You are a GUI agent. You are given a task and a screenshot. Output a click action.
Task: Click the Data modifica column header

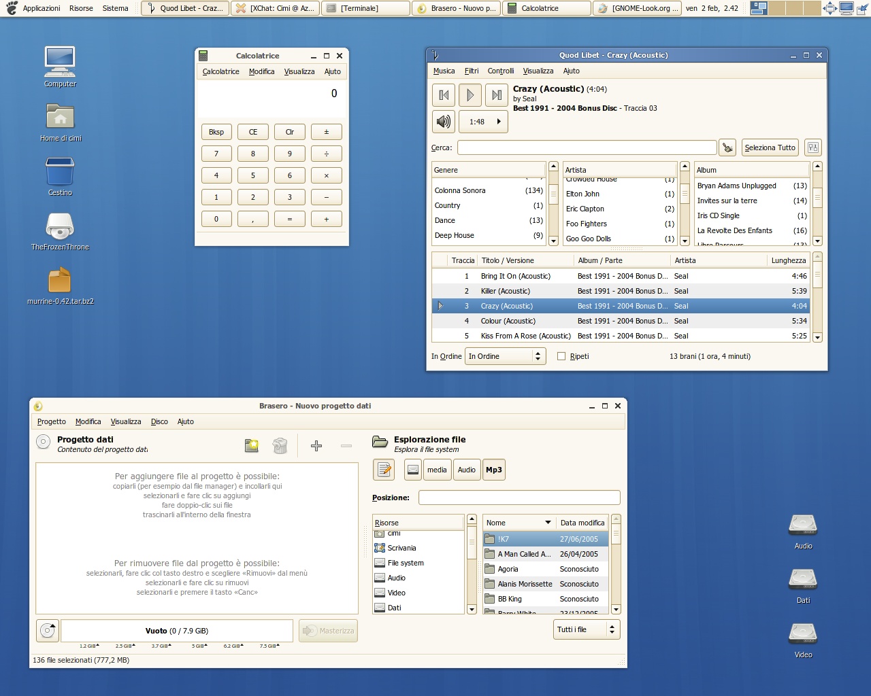pos(582,523)
